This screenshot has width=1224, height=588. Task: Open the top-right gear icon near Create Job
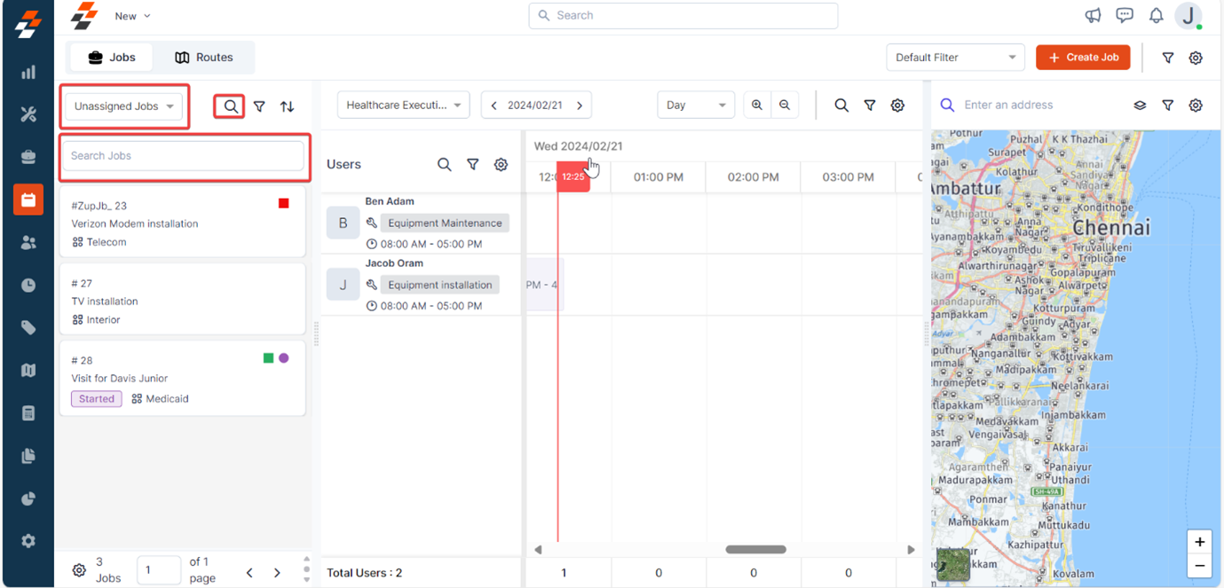click(1196, 58)
